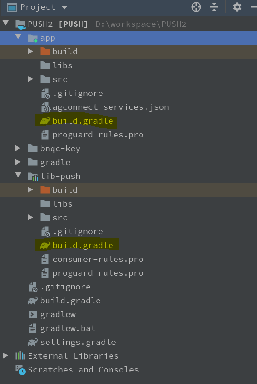Select highlighted build.gradle under app

tap(82, 121)
